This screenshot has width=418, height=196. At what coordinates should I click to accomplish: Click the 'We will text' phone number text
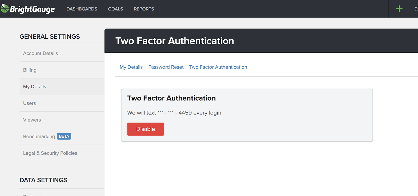point(174,113)
